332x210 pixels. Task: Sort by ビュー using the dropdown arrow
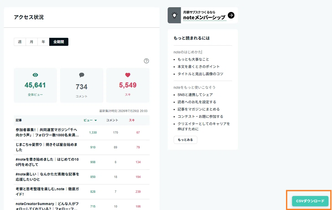tap(96, 120)
